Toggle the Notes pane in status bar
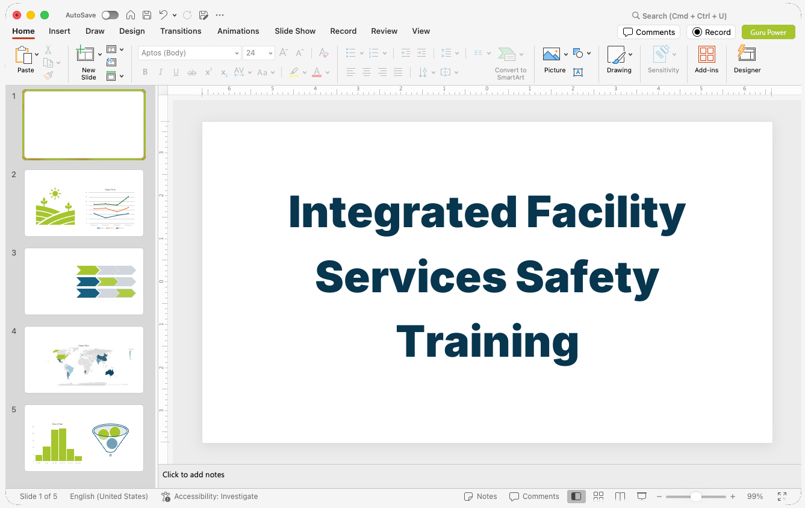This screenshot has width=805, height=508. tap(480, 497)
